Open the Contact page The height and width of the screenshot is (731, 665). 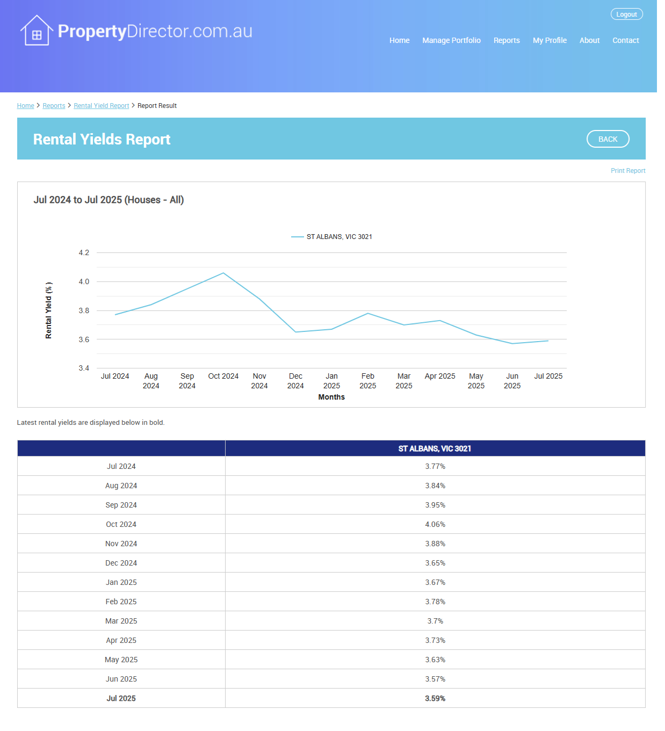point(625,40)
